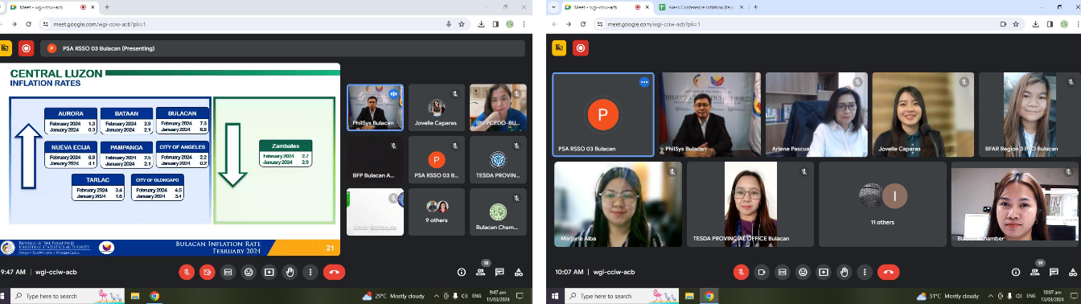Open chat panel in right Meet window
This screenshot has height=304, width=1081.
[1054, 272]
